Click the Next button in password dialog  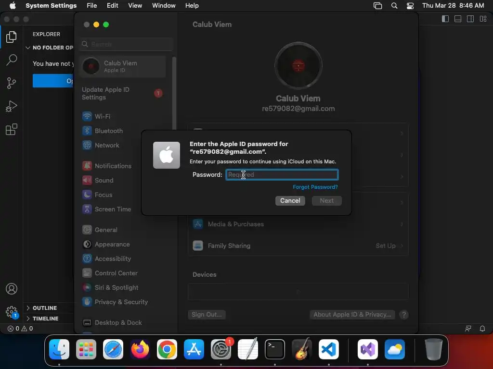point(327,200)
